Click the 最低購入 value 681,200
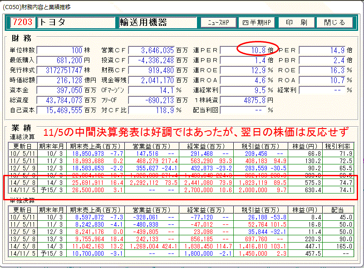 click(x=60, y=60)
